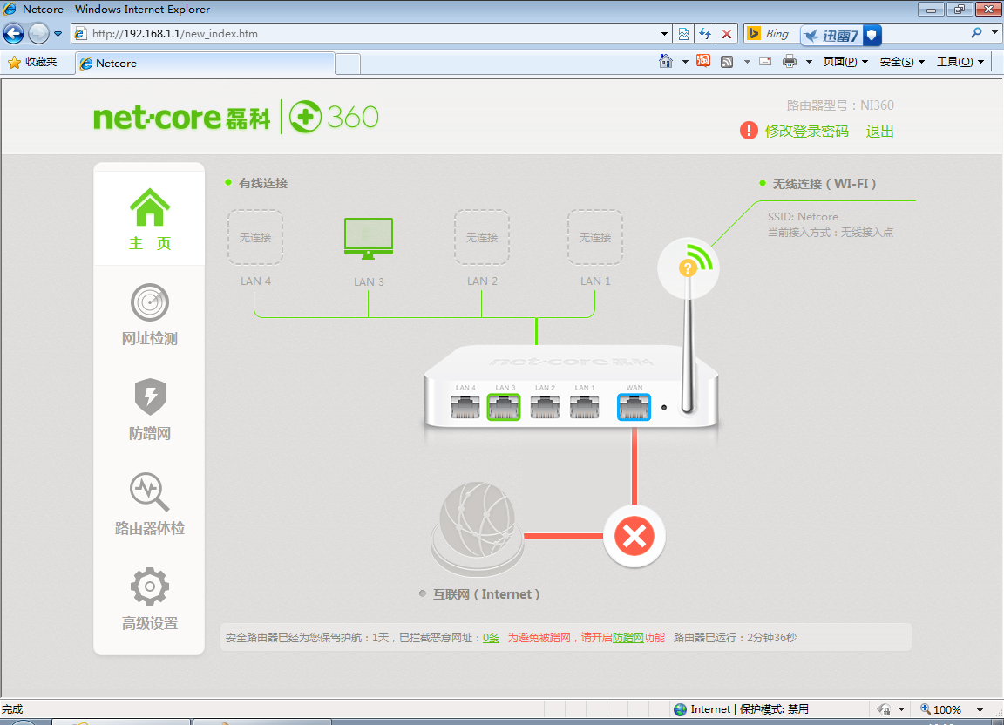Click 修改登录密码 link

click(x=807, y=132)
